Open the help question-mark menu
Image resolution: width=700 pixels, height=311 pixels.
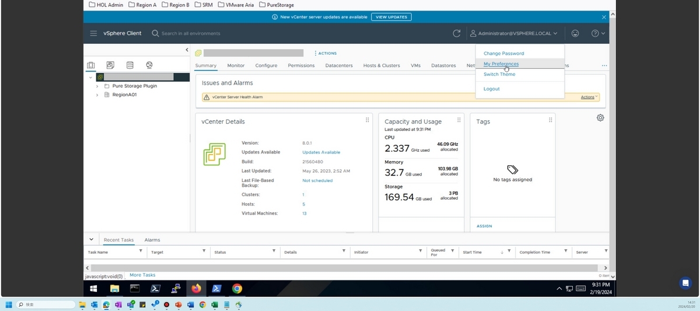click(598, 33)
